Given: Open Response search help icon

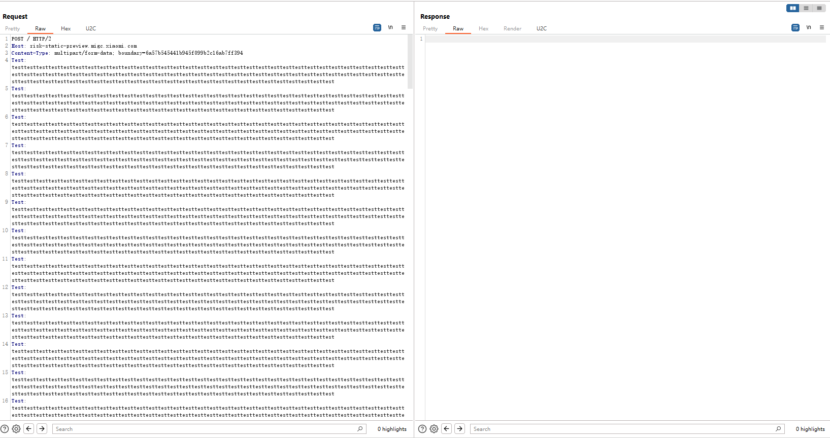Looking at the screenshot, I should (x=422, y=429).
